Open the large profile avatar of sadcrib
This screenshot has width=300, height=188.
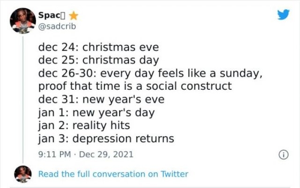tap(23, 21)
